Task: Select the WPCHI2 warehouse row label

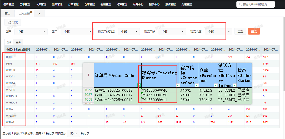Action: (x=11, y=70)
